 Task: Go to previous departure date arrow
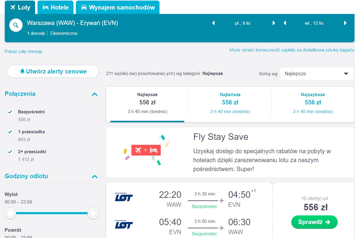(x=213, y=23)
